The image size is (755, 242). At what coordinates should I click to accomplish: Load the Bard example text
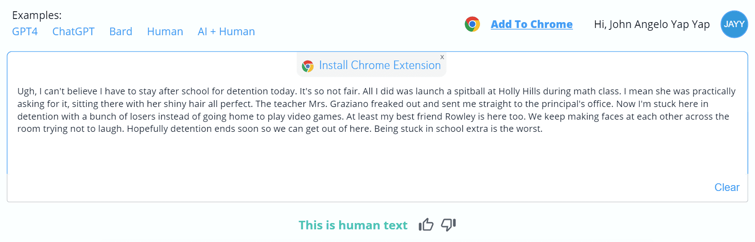[x=121, y=32]
